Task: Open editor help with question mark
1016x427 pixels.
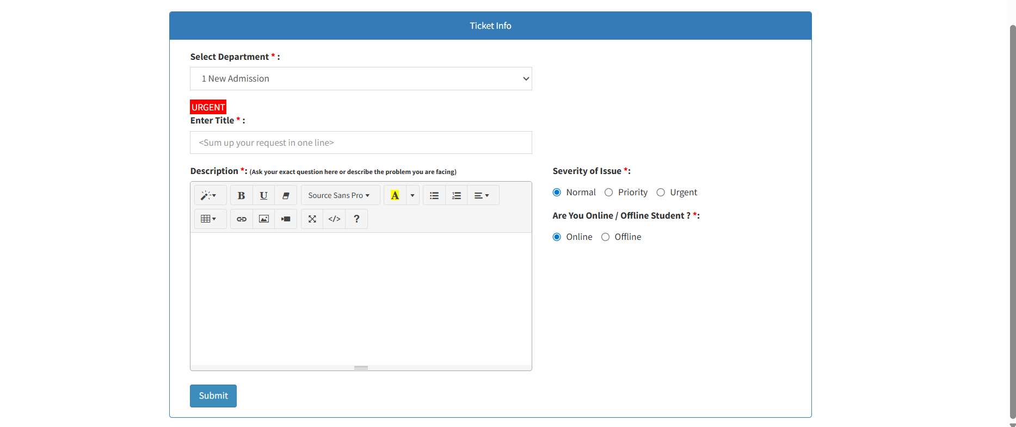Action: pos(356,219)
